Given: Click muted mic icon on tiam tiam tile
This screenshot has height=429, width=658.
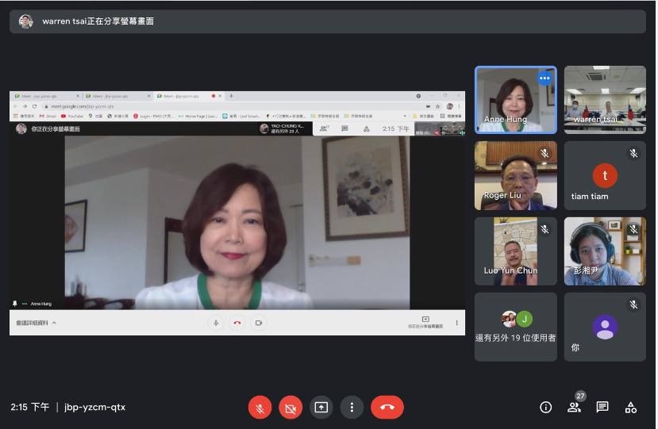Looking at the screenshot, I should coord(633,153).
